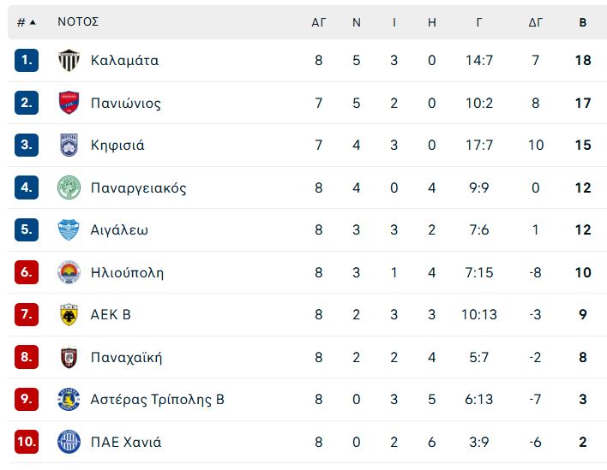This screenshot has width=607, height=470.
Task: Click the Αστέρας Τρίπολης Β crest icon
Action: [69, 399]
